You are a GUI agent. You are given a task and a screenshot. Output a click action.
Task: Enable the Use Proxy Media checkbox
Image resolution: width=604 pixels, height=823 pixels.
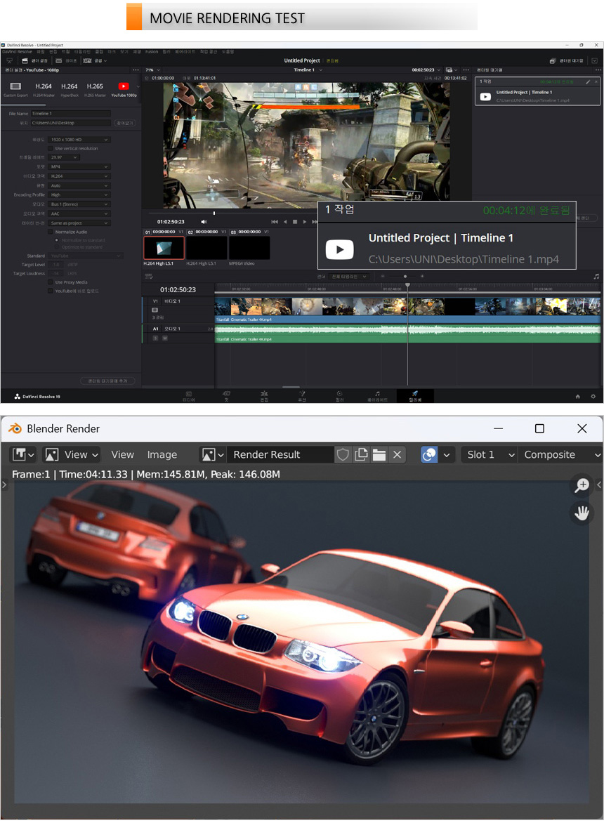coord(51,282)
